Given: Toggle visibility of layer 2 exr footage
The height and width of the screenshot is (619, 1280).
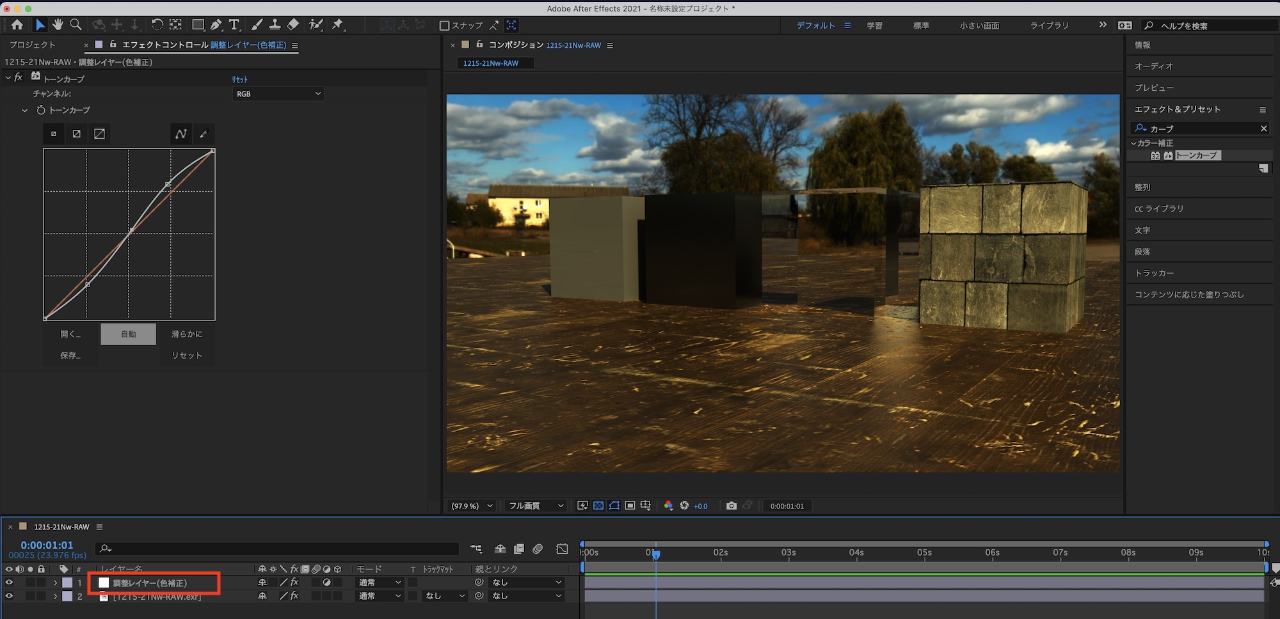Looking at the screenshot, I should (x=9, y=596).
